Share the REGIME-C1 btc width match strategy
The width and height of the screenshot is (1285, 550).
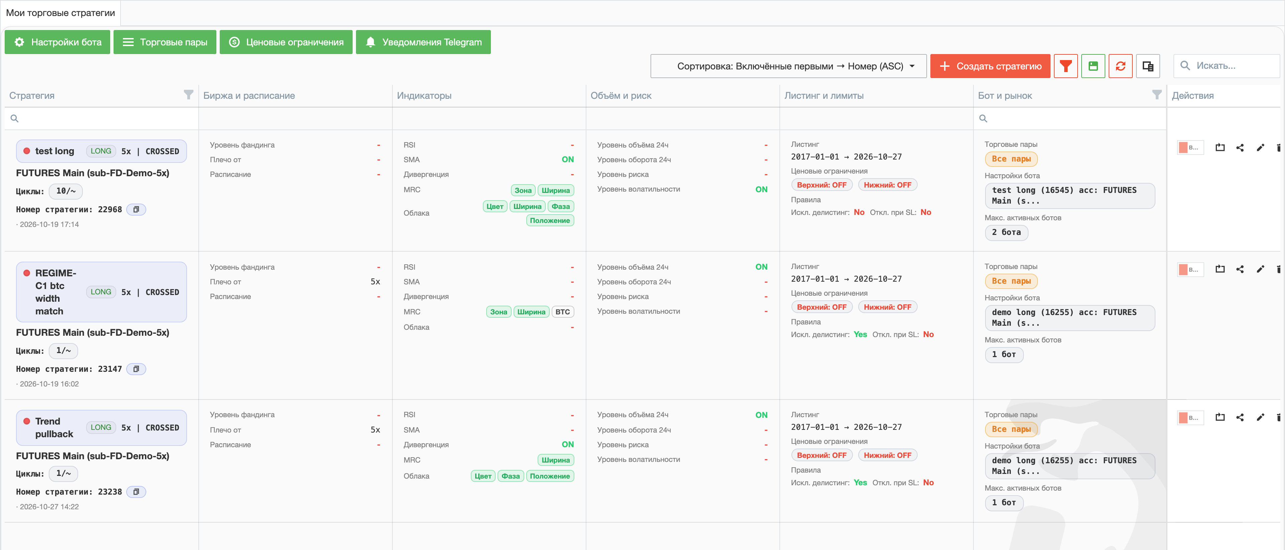click(x=1240, y=269)
